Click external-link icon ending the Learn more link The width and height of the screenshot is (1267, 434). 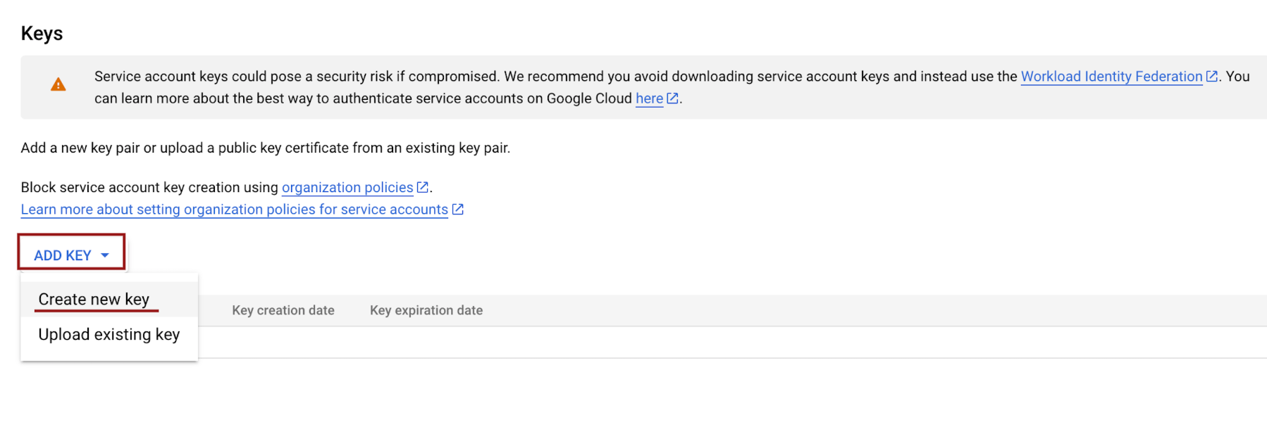457,210
